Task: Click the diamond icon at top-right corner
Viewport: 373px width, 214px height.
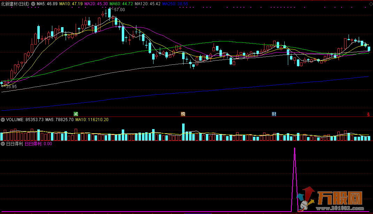Action: (x=371, y=4)
